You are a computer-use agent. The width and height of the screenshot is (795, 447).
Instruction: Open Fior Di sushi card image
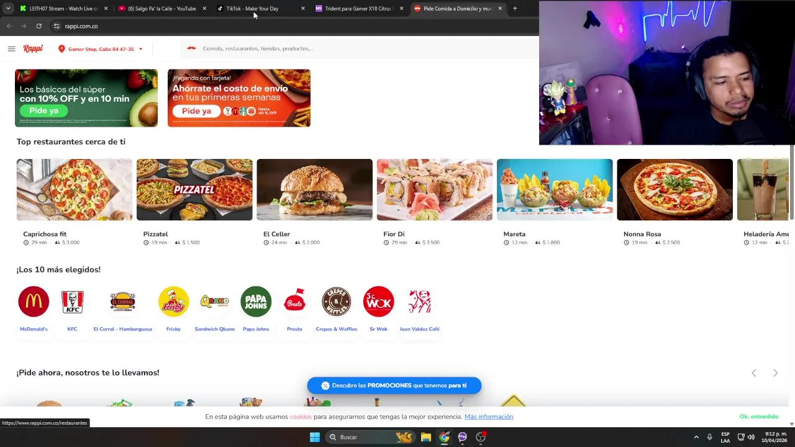[435, 189]
